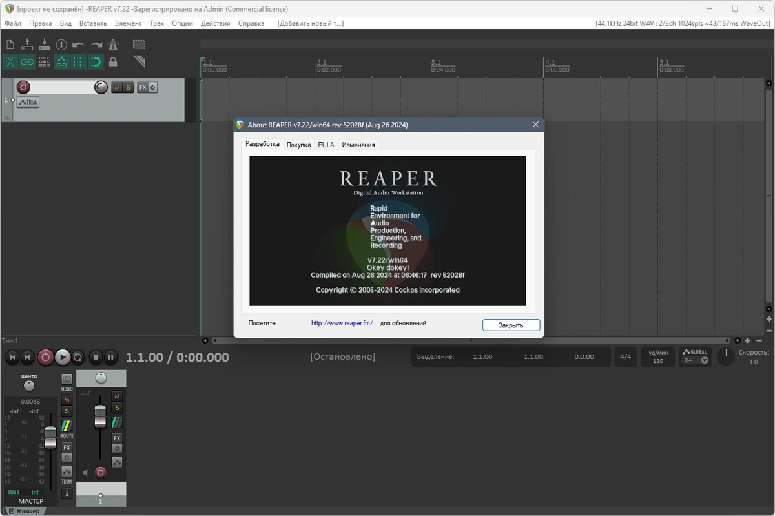Image resolution: width=775 pixels, height=516 pixels.
Task: Open the Вставить menu
Action: [x=93, y=23]
